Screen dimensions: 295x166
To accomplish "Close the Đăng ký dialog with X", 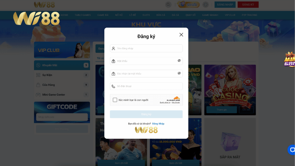I will point(181,35).
